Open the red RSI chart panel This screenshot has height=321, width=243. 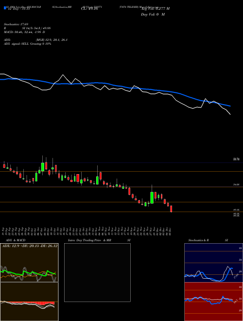(213, 302)
